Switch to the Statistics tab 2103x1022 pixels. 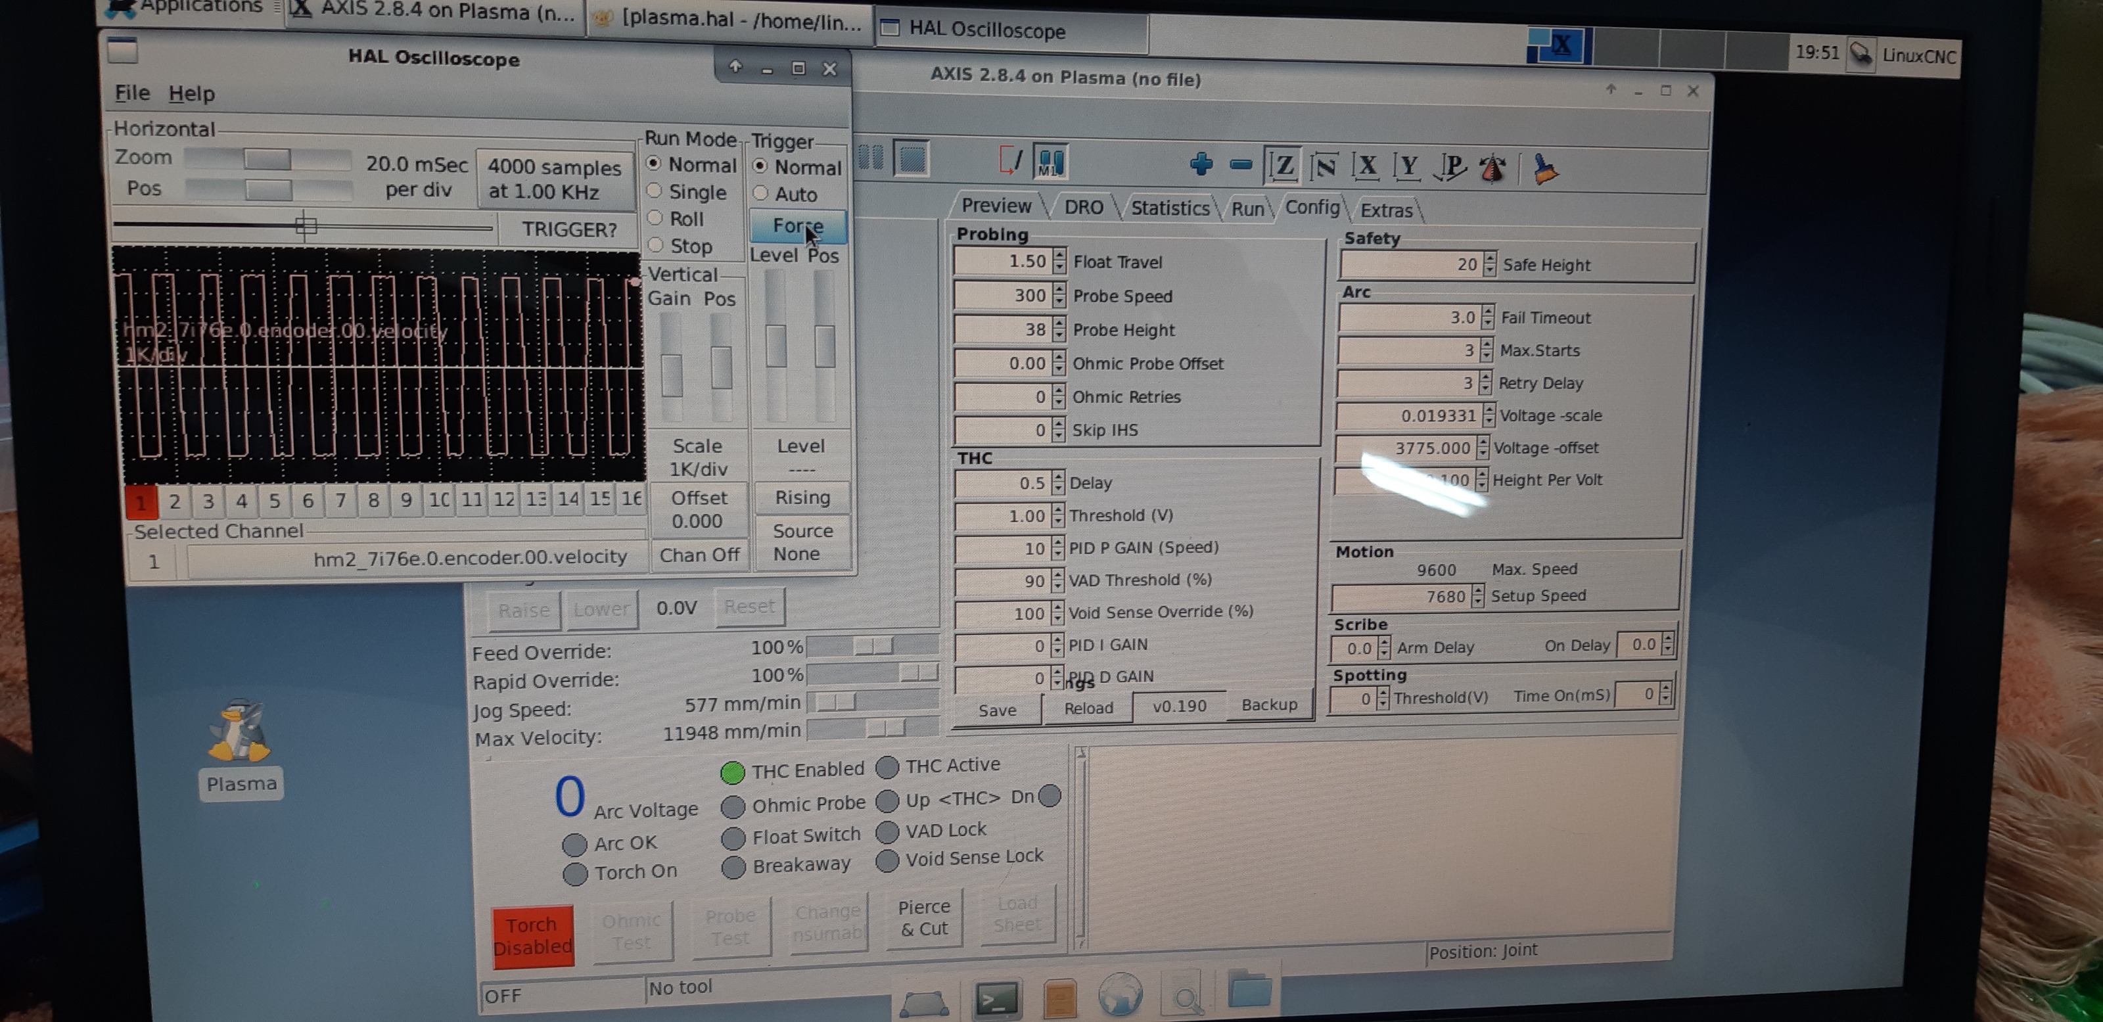tap(1170, 208)
